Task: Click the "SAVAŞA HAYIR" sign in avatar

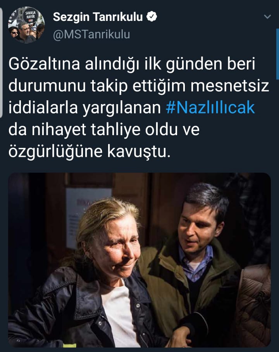Action: 30,15
